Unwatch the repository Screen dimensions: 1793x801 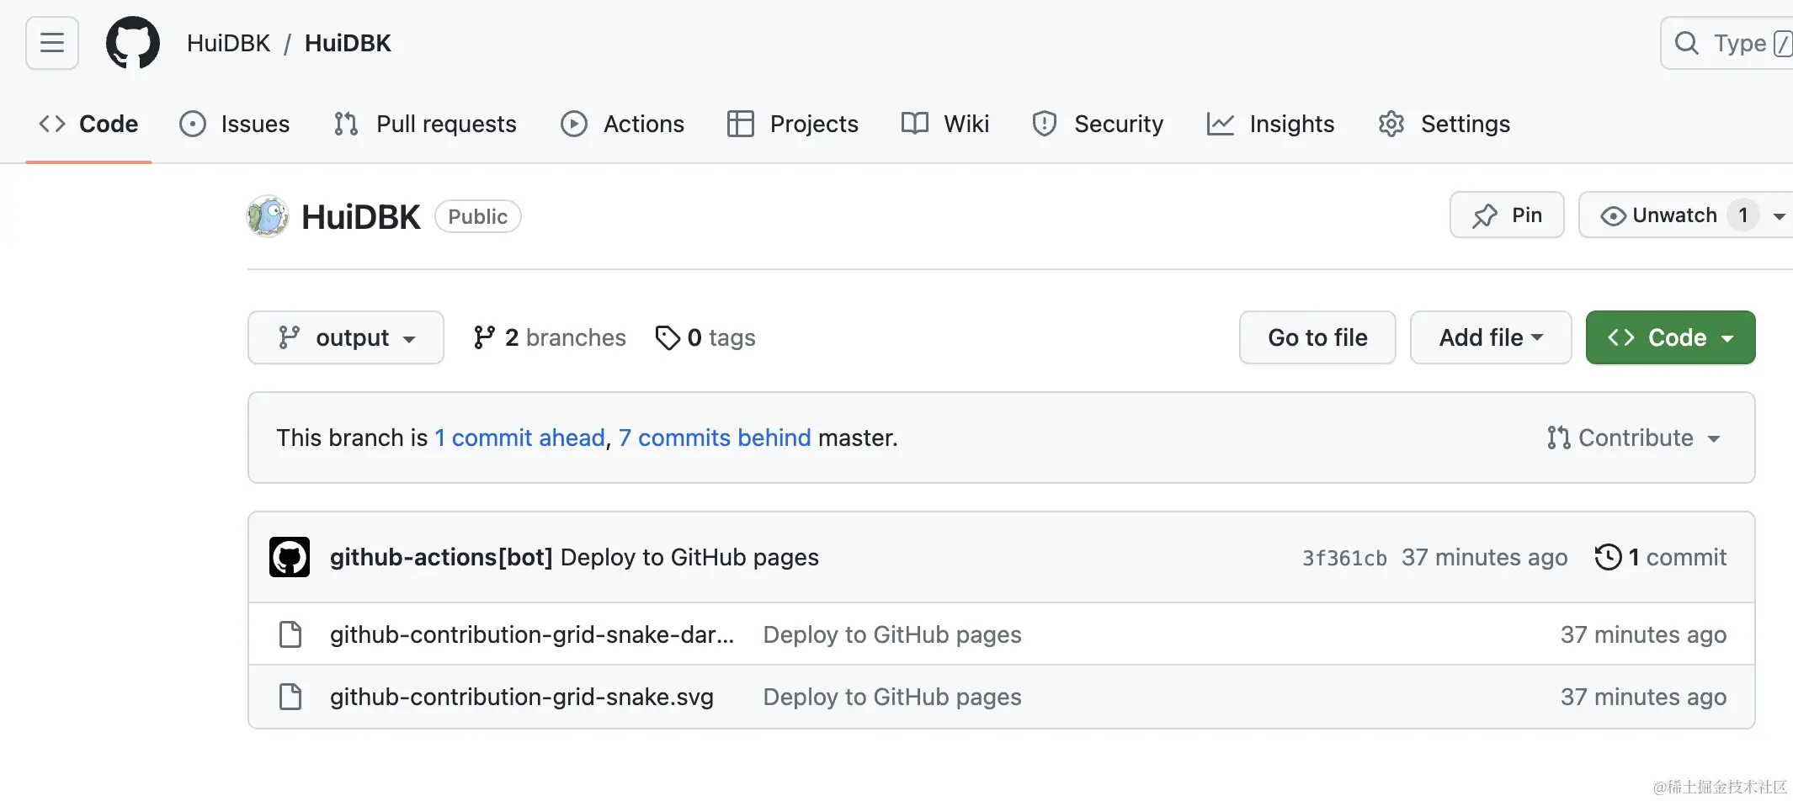click(x=1658, y=215)
